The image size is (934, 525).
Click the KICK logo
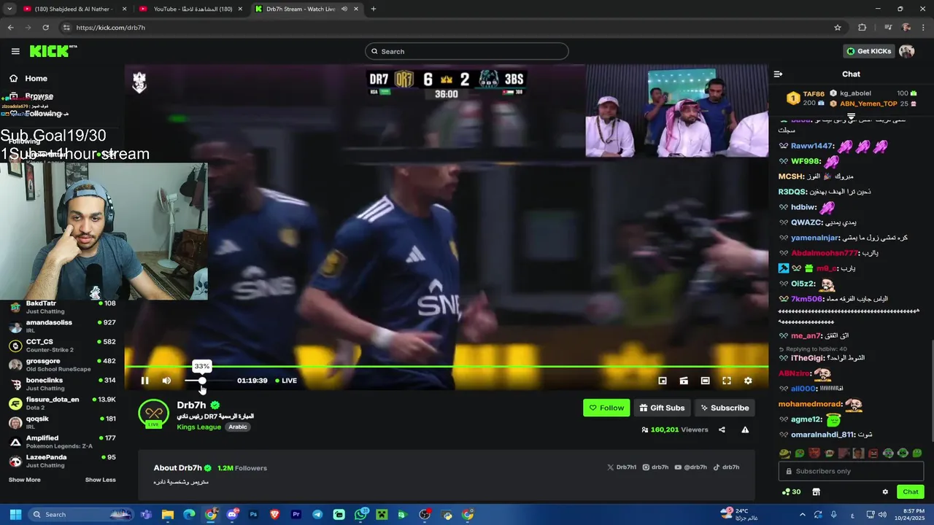pos(53,51)
